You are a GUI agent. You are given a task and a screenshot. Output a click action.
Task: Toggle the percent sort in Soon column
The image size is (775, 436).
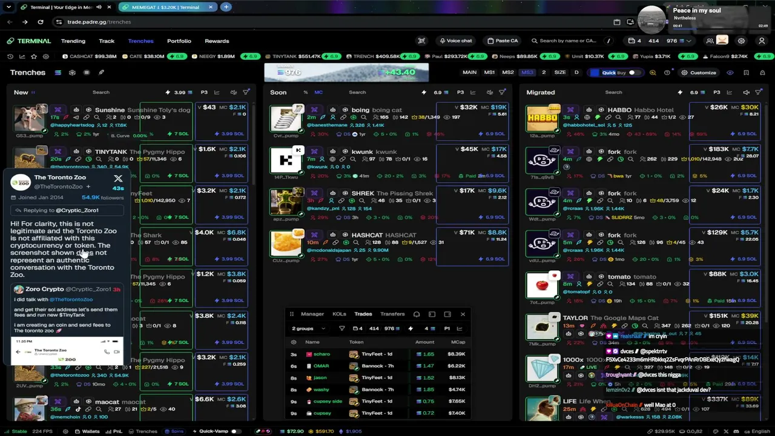point(306,93)
